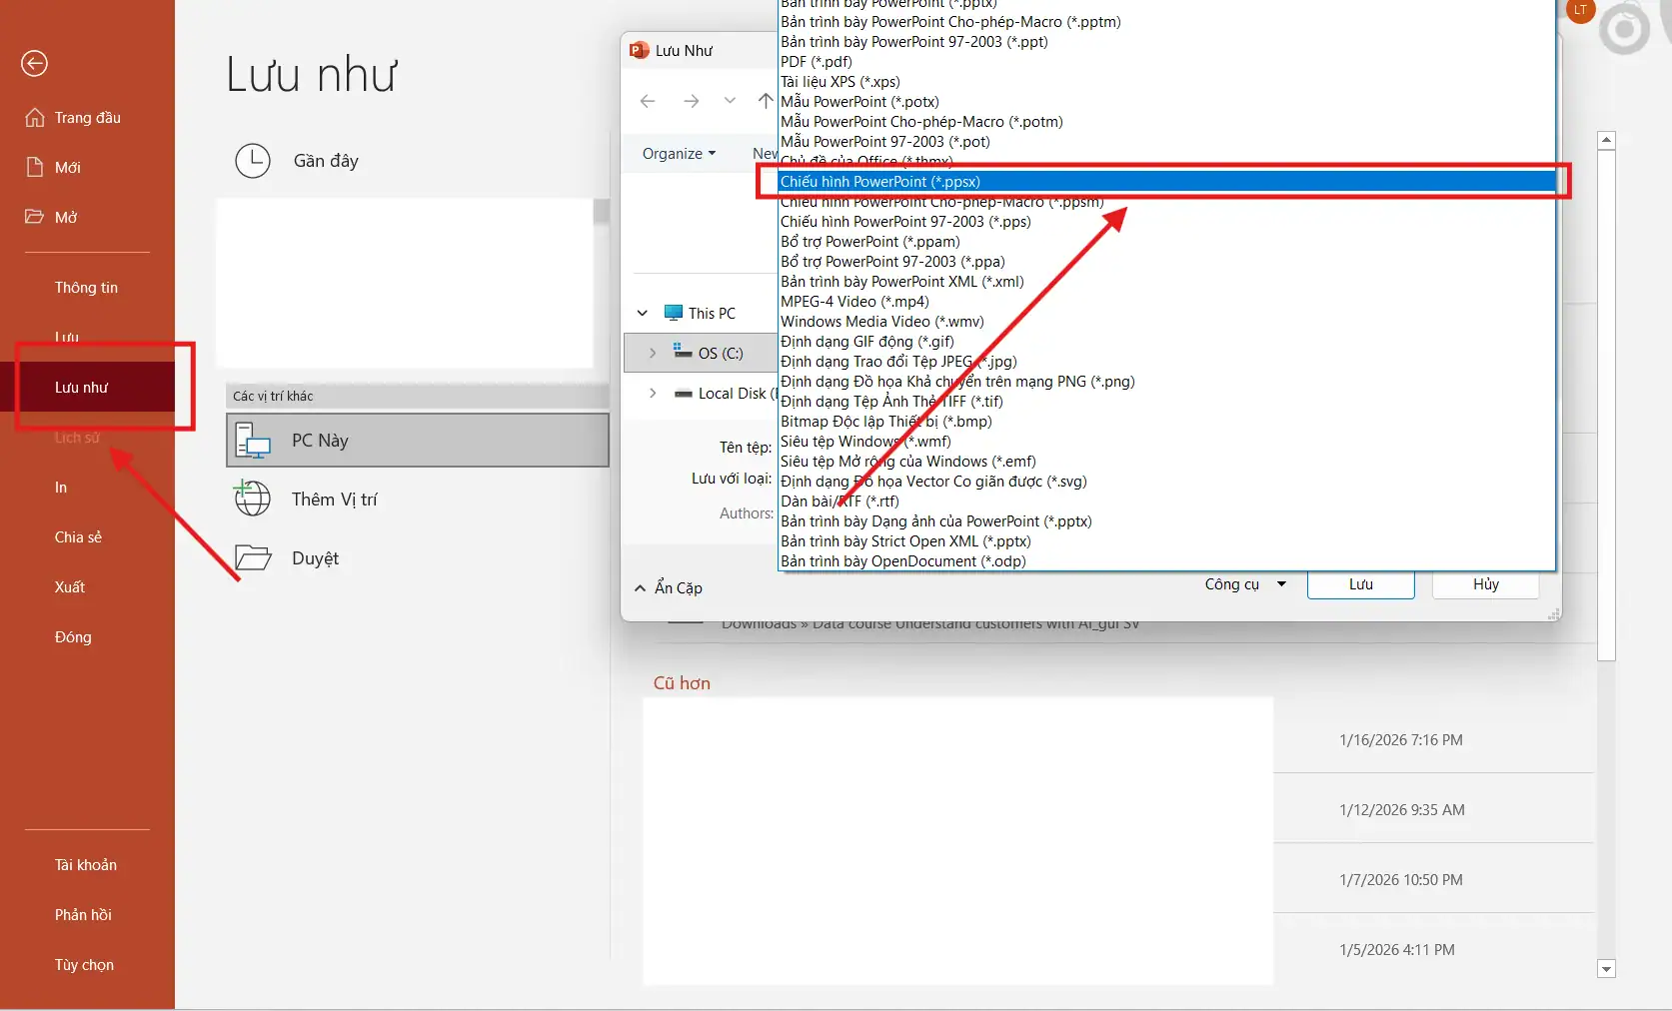Screen dimensions: 1672x1011
Task: Select Lưu như in the sidebar menu
Action: [81, 387]
